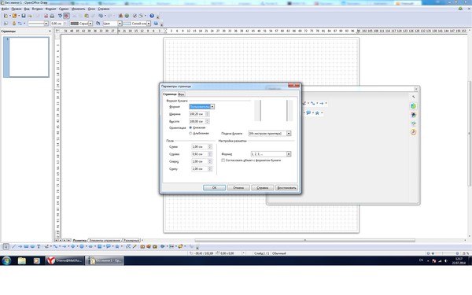Click the Ширина width input field
The width and height of the screenshot is (472, 295).
pos(197,114)
